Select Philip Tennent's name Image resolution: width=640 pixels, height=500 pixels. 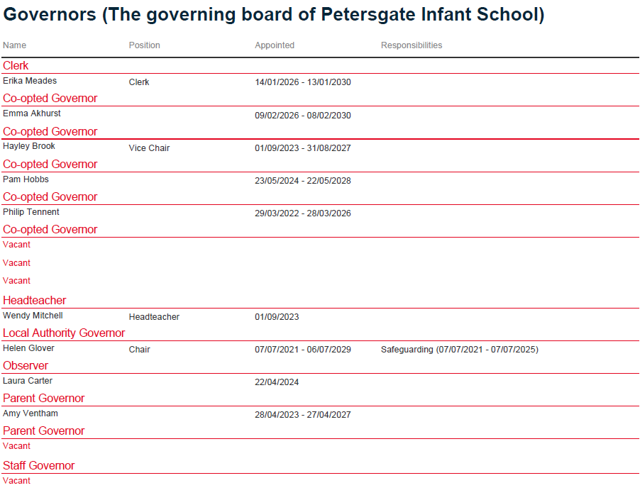tap(31, 212)
